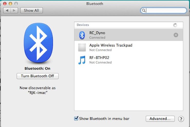The width and height of the screenshot is (190, 127).
Task: Click the Bluetooth window title
Action: pyautogui.click(x=95, y=4)
